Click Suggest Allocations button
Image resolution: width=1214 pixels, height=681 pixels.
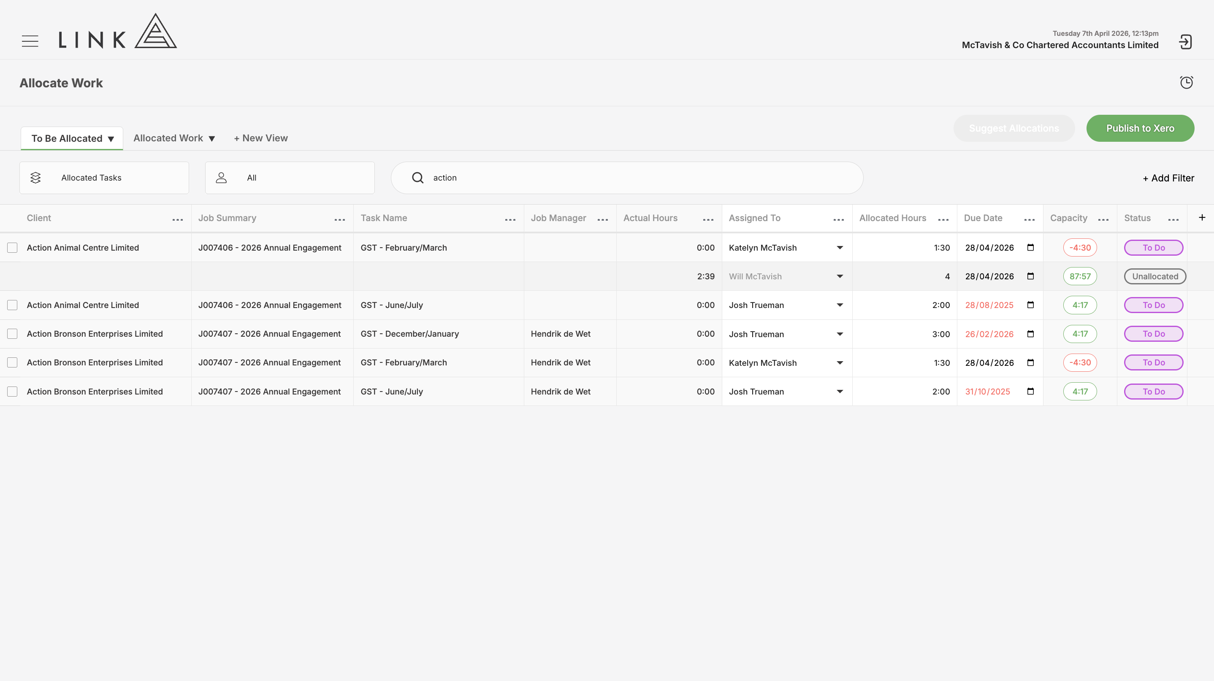(x=1014, y=128)
